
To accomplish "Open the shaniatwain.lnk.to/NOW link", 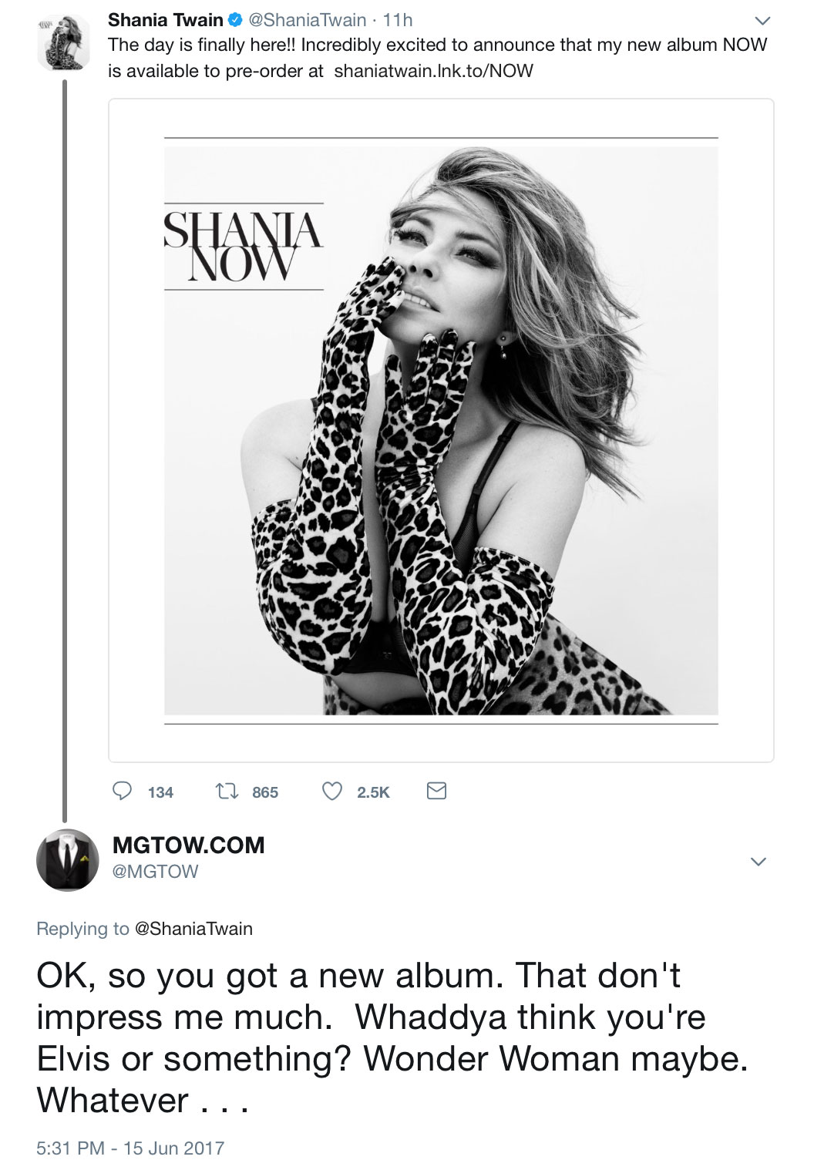I will pos(433,71).
